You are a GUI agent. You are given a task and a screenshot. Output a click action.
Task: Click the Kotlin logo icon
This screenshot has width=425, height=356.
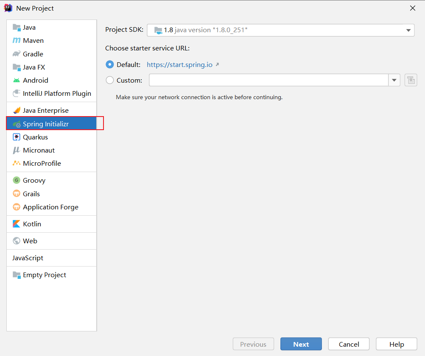[x=17, y=224]
